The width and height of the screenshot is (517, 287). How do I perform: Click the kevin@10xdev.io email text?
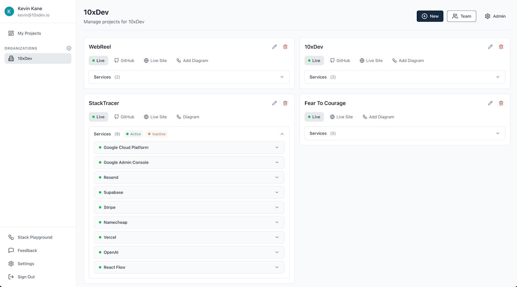coord(34,15)
